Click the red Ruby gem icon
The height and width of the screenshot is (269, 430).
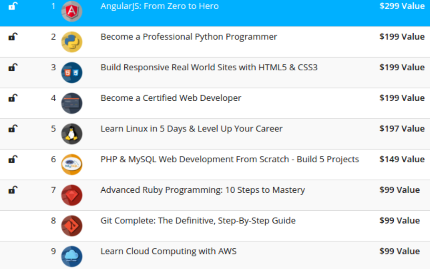(x=72, y=195)
